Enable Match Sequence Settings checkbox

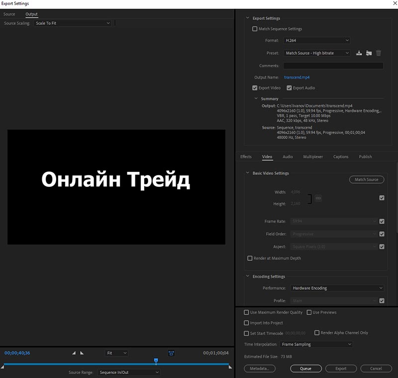coord(255,29)
